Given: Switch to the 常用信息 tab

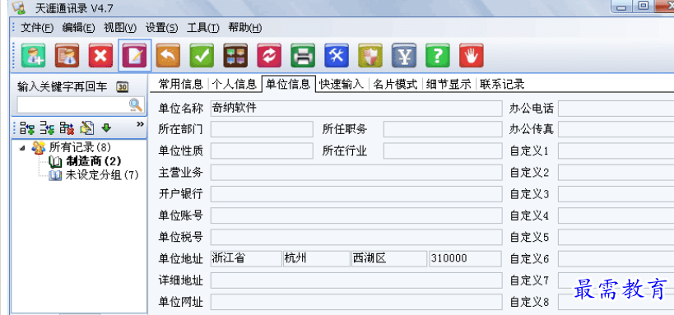Looking at the screenshot, I should coord(180,84).
